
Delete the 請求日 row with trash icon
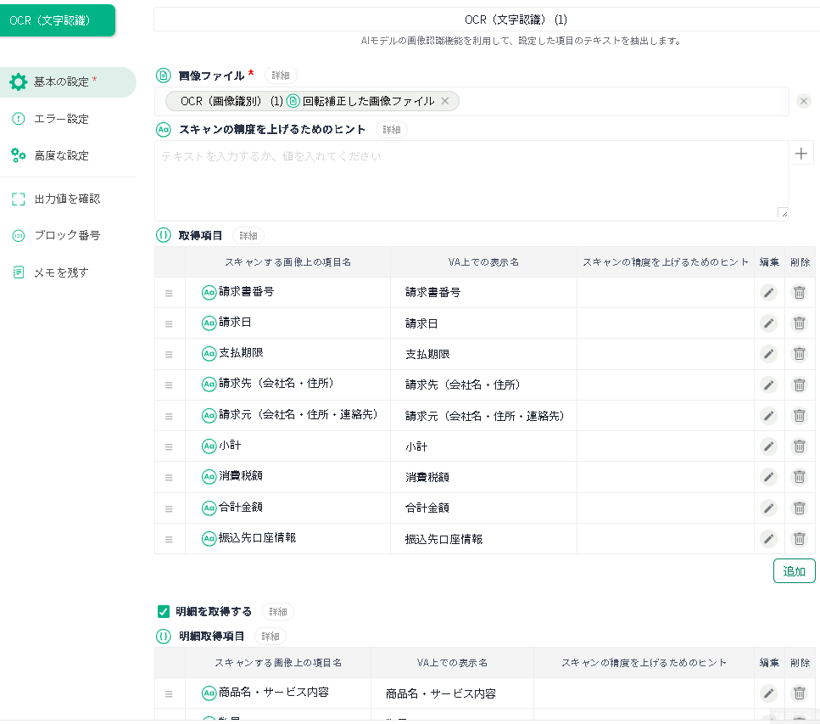tap(799, 323)
